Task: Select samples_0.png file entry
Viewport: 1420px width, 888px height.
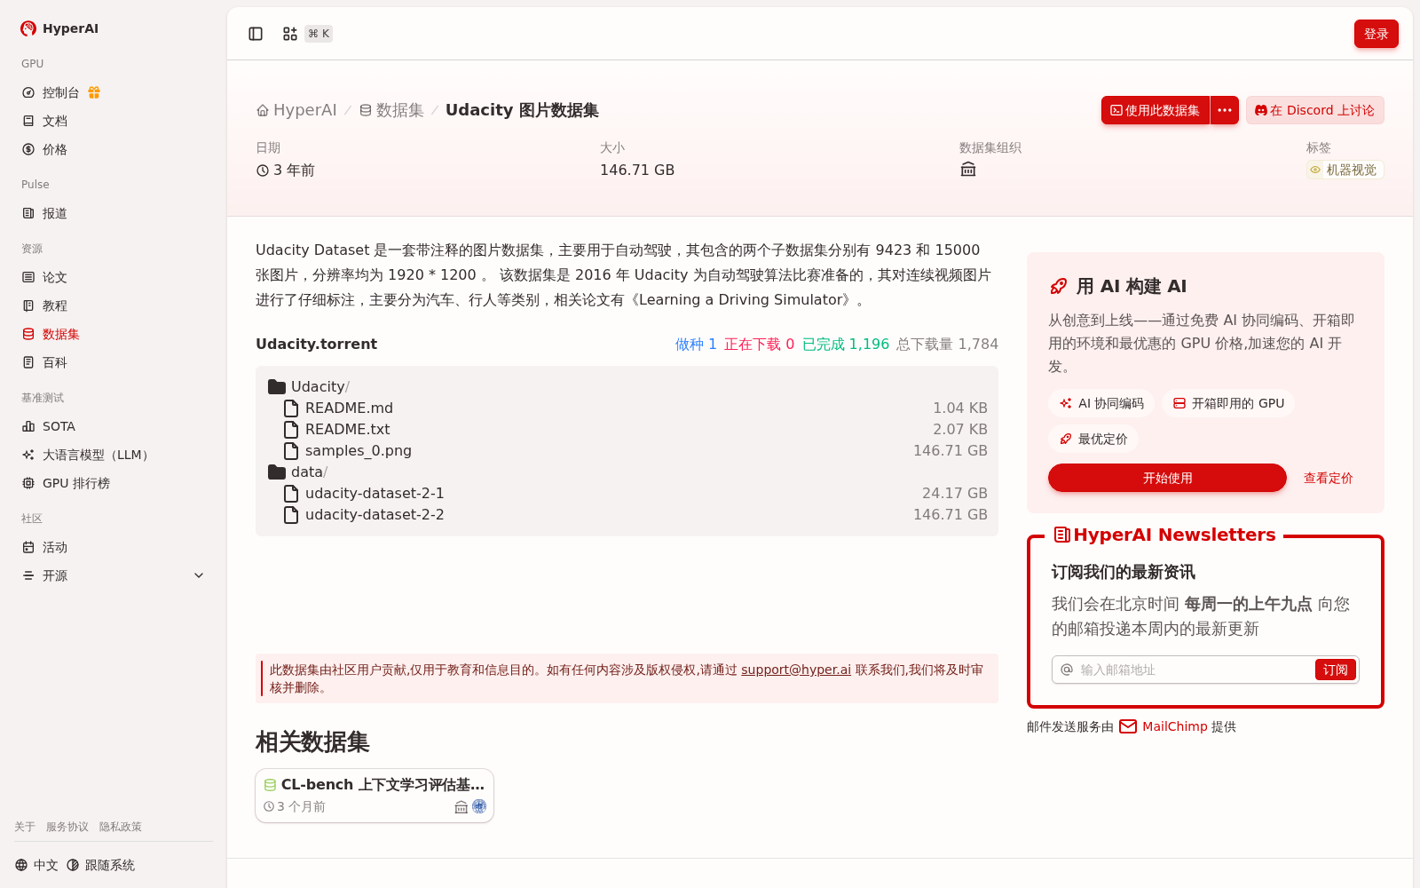Action: click(627, 450)
